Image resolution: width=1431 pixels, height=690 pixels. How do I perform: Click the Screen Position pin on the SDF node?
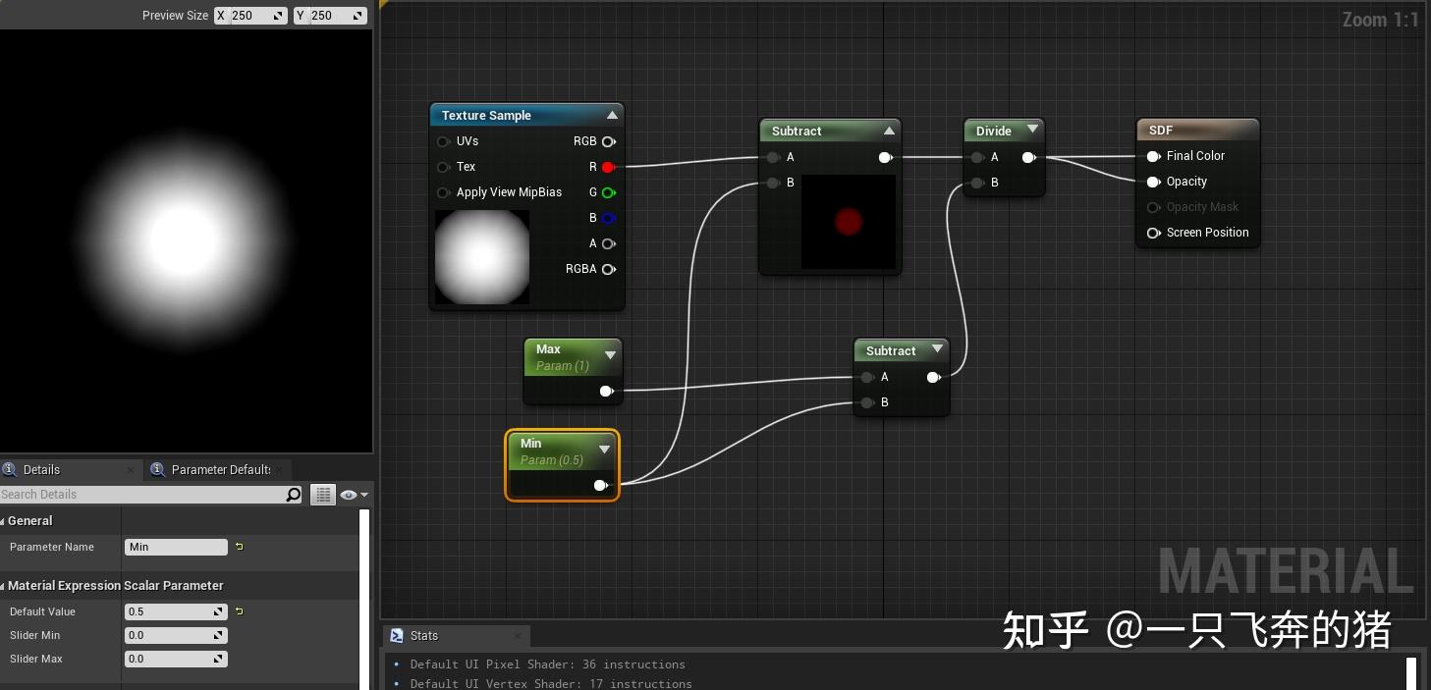coord(1152,233)
